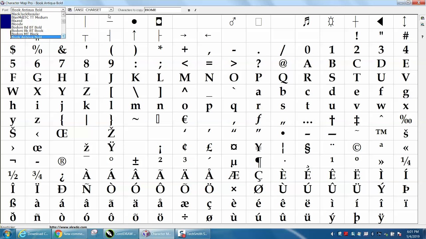Select the ß sharp s character
This screenshot has width=426, height=239.
point(13,203)
